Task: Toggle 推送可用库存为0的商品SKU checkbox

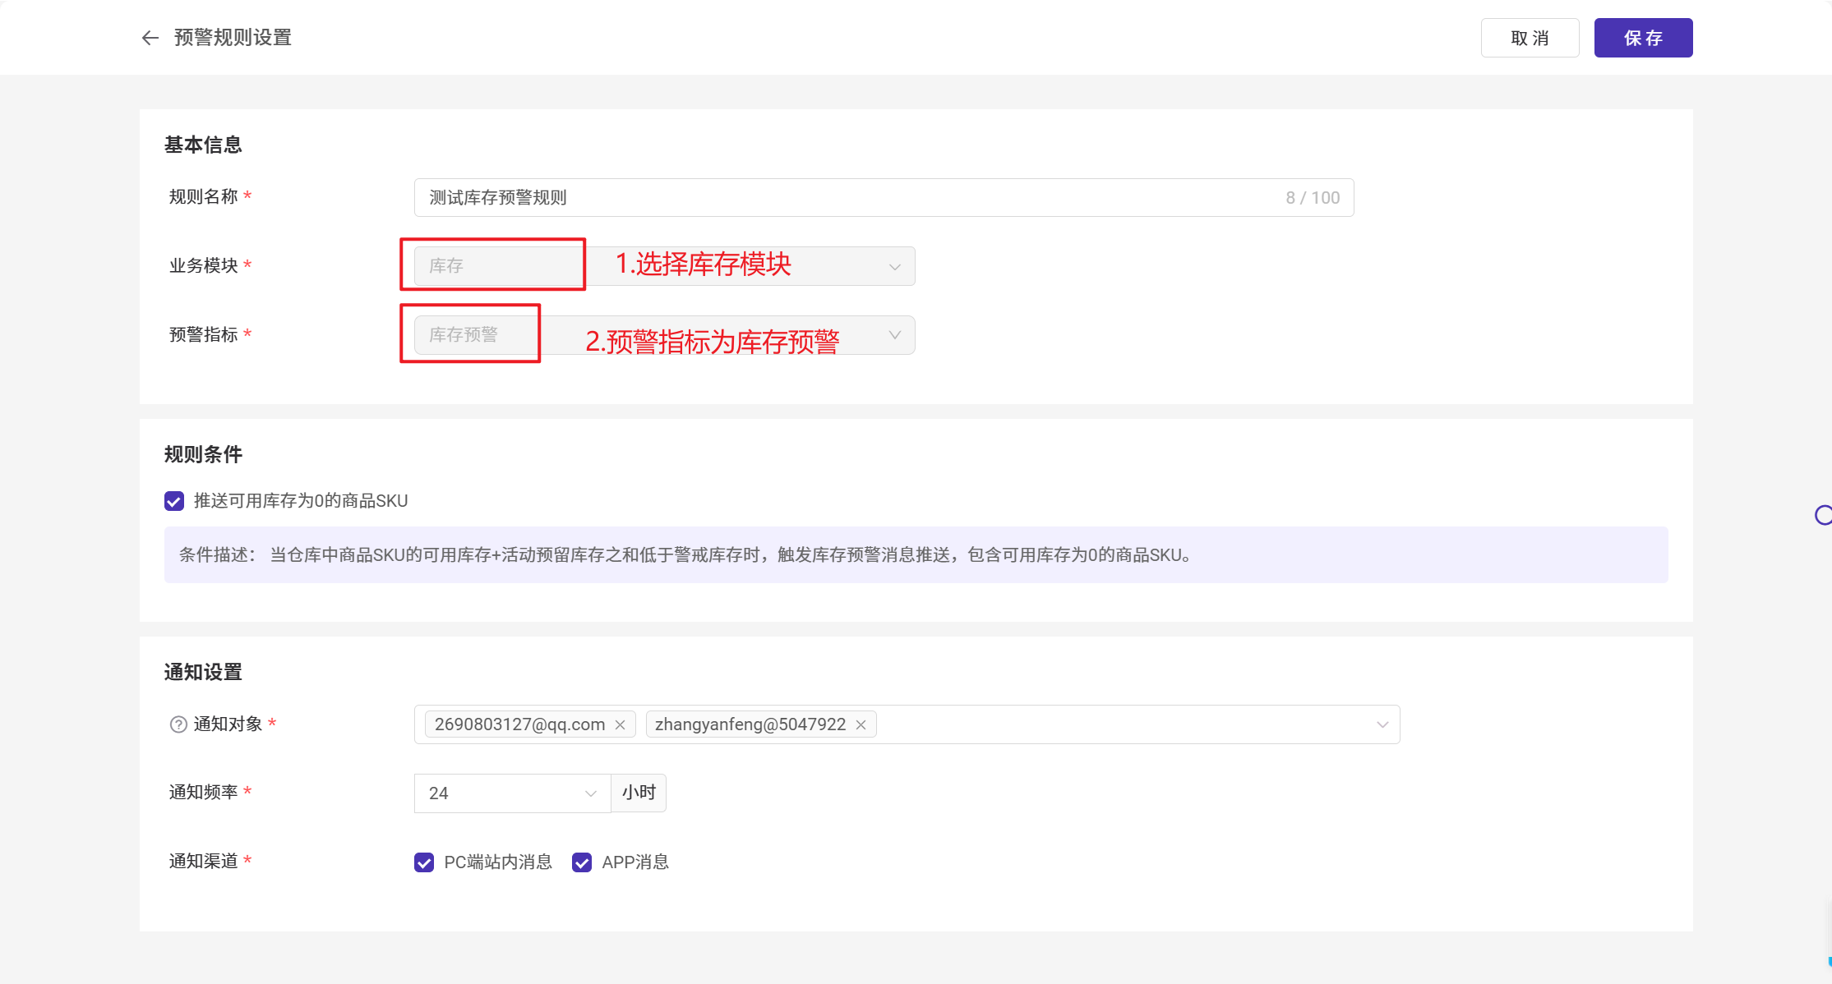Action: click(174, 501)
